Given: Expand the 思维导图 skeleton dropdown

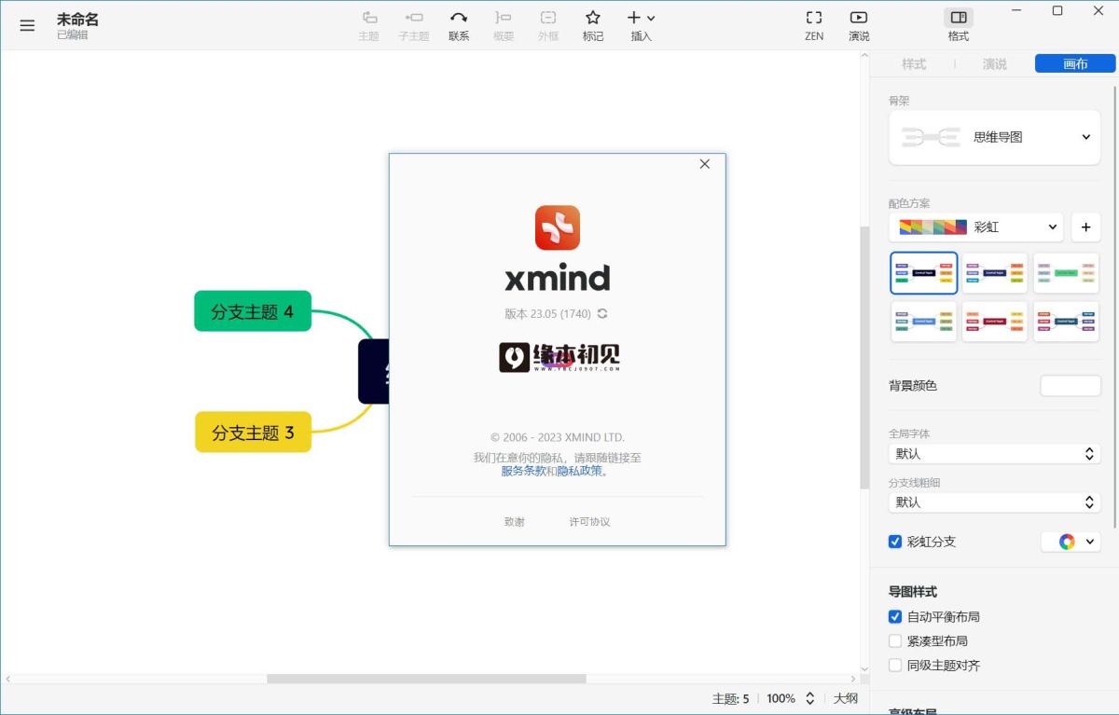Looking at the screenshot, I should 995,137.
